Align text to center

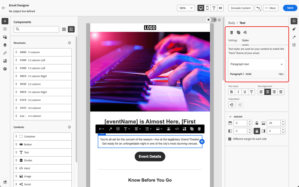click(x=268, y=92)
